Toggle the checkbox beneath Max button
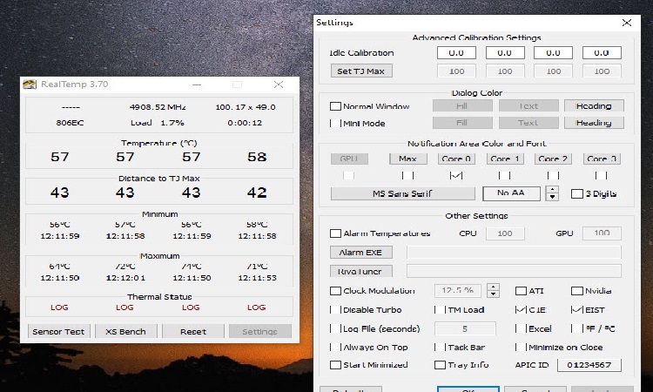Screen dimensions: 653x392 [x=407, y=175]
